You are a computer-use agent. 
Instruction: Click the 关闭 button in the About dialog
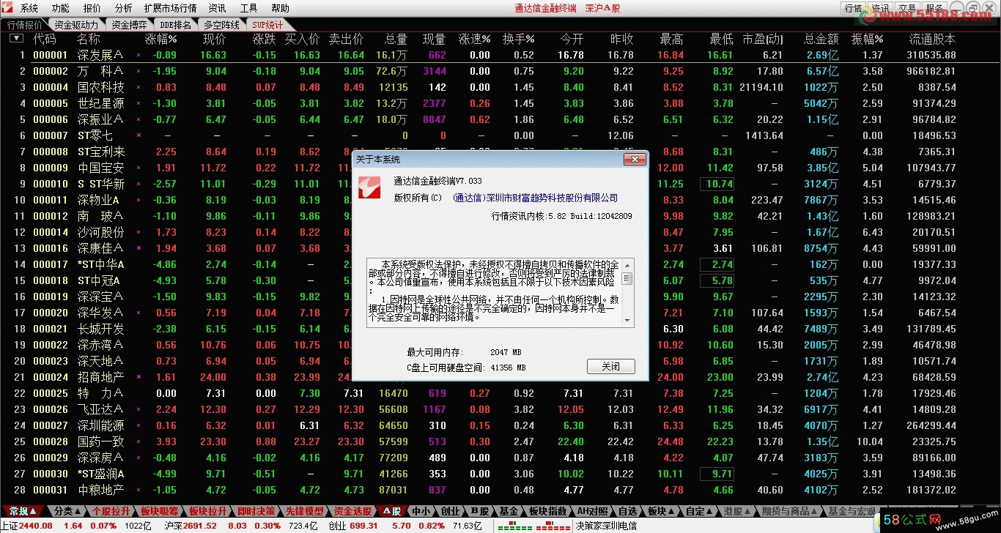(x=611, y=366)
